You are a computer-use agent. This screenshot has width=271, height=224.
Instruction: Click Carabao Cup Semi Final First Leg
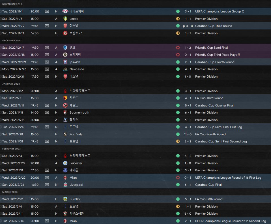point(218,127)
